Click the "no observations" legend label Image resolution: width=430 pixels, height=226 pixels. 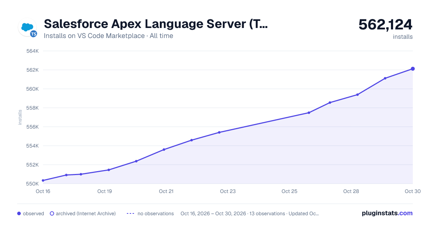[x=156, y=213]
